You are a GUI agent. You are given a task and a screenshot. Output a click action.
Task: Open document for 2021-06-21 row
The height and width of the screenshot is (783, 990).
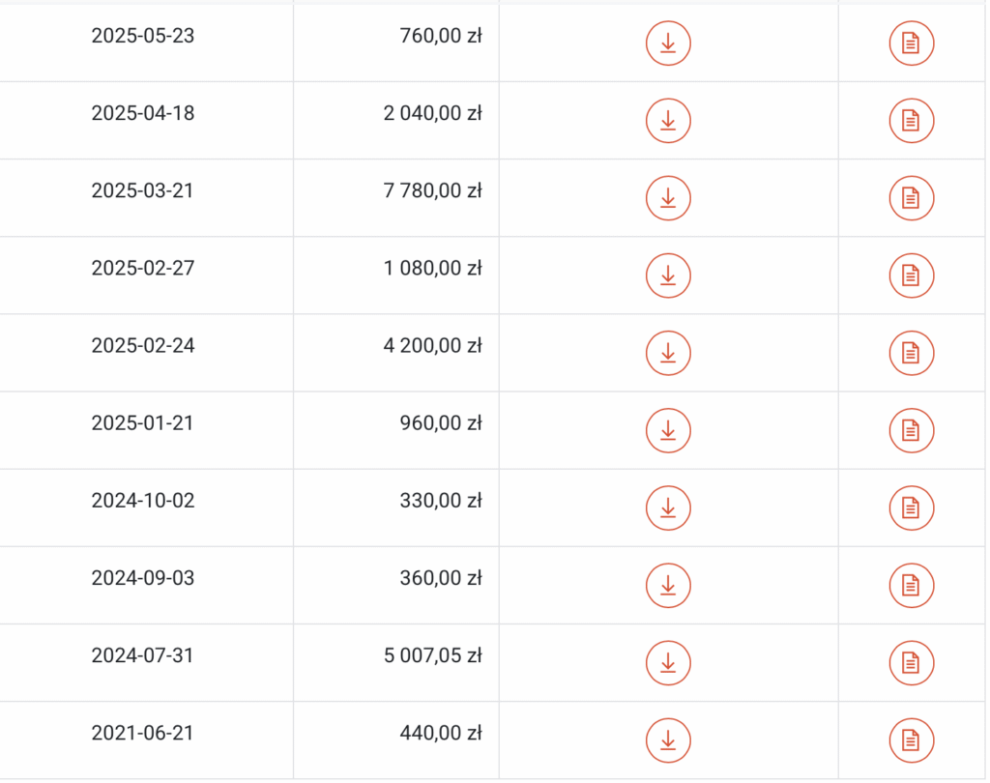(x=911, y=739)
